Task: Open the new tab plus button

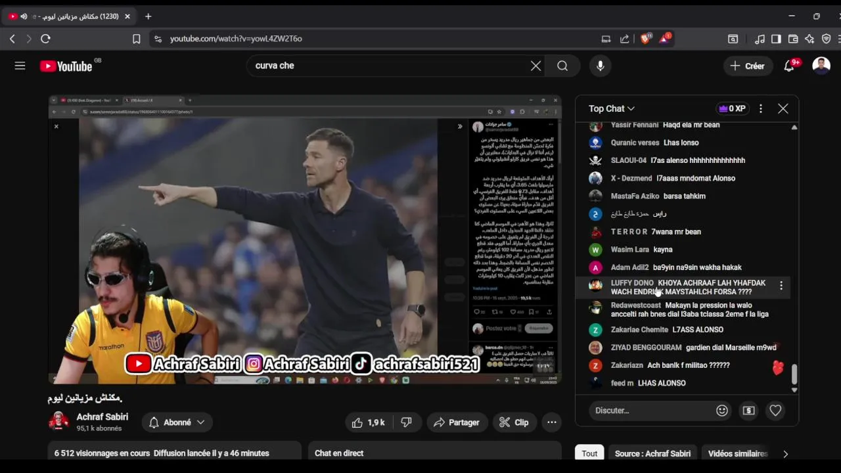Action: (x=148, y=16)
